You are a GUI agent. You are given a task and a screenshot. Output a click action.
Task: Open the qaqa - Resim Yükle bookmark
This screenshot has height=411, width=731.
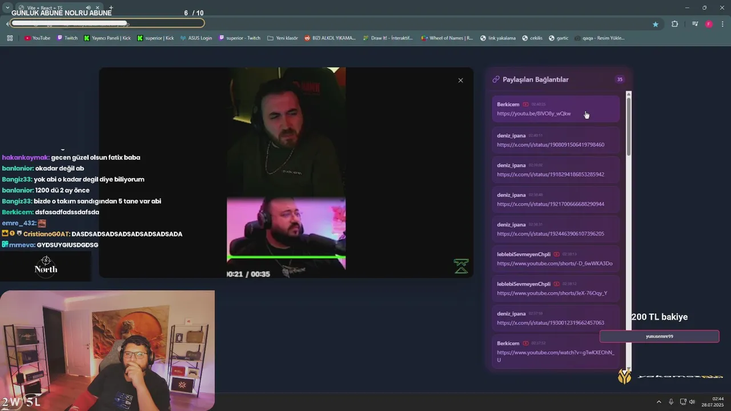tap(600, 38)
